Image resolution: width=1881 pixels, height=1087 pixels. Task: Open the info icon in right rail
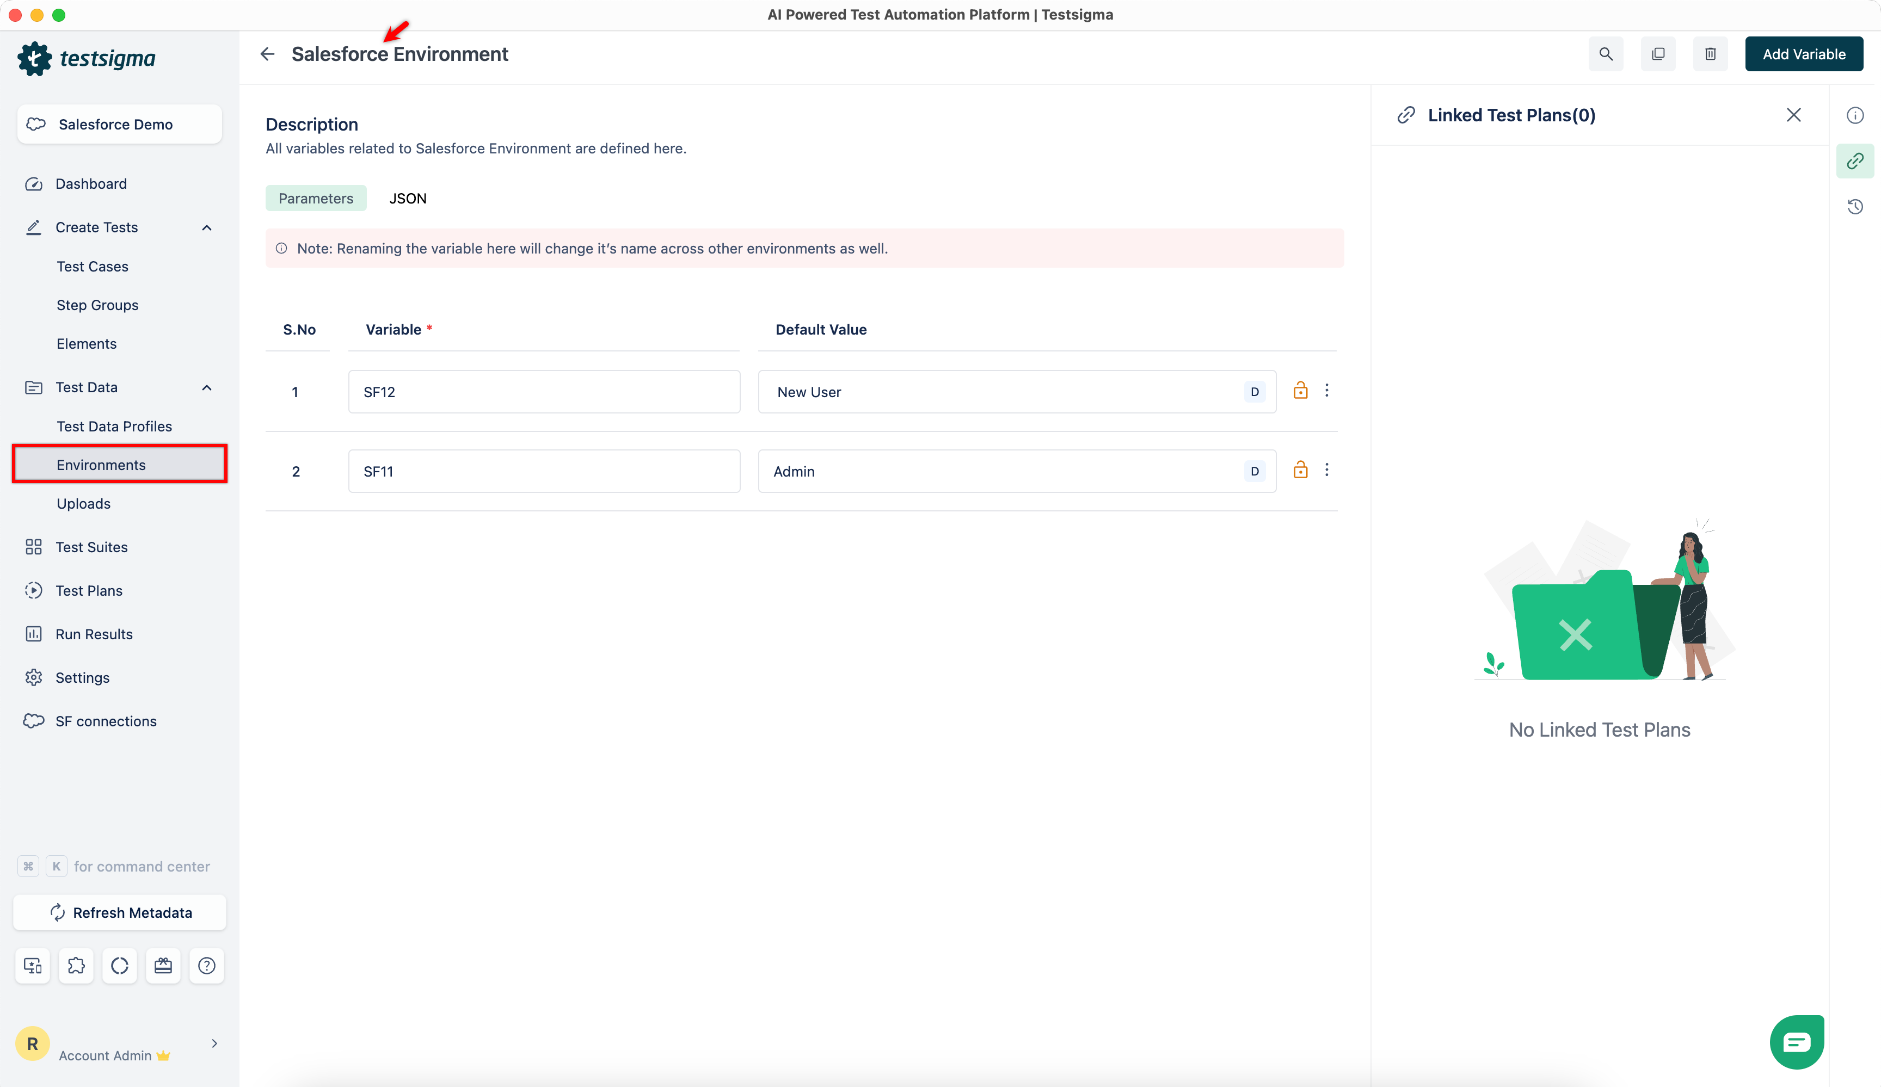pos(1855,116)
